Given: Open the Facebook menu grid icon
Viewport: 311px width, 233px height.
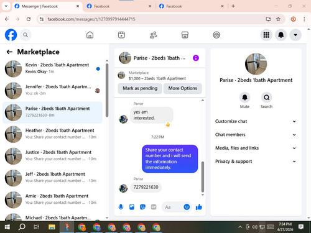Looking at the screenshot, I should point(266,35).
